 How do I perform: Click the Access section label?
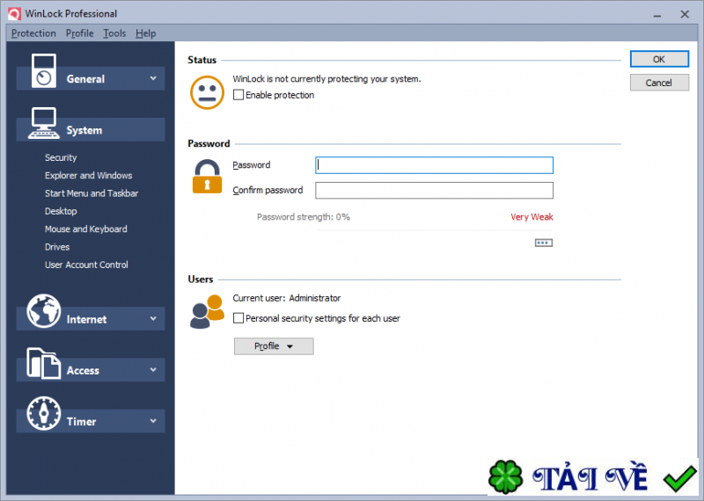click(83, 371)
